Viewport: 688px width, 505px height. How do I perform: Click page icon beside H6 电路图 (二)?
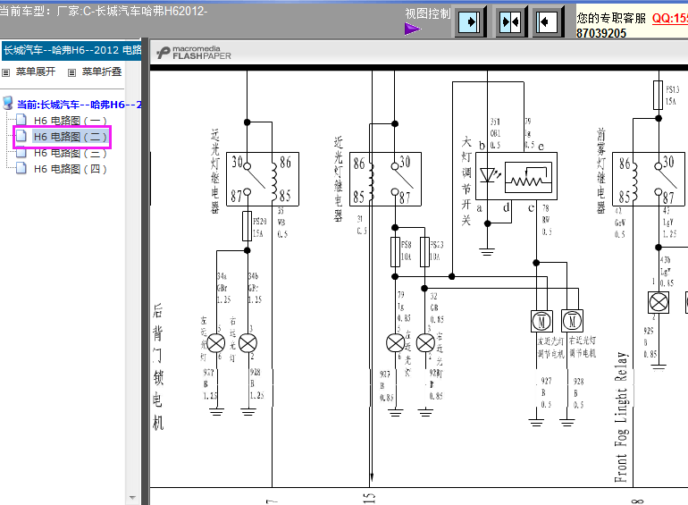pyautogui.click(x=21, y=136)
